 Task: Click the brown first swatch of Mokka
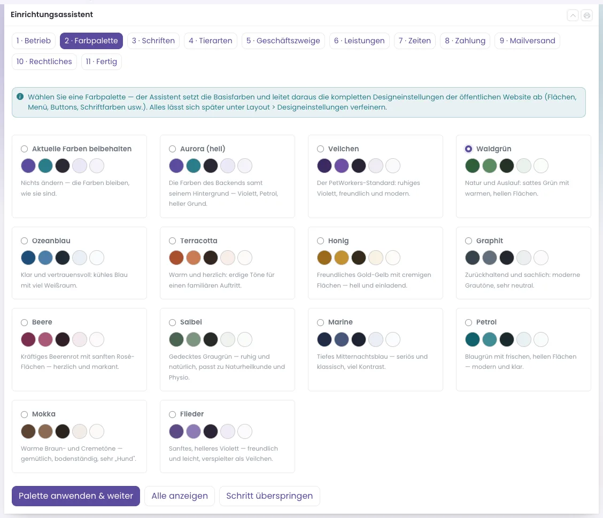tap(28, 431)
